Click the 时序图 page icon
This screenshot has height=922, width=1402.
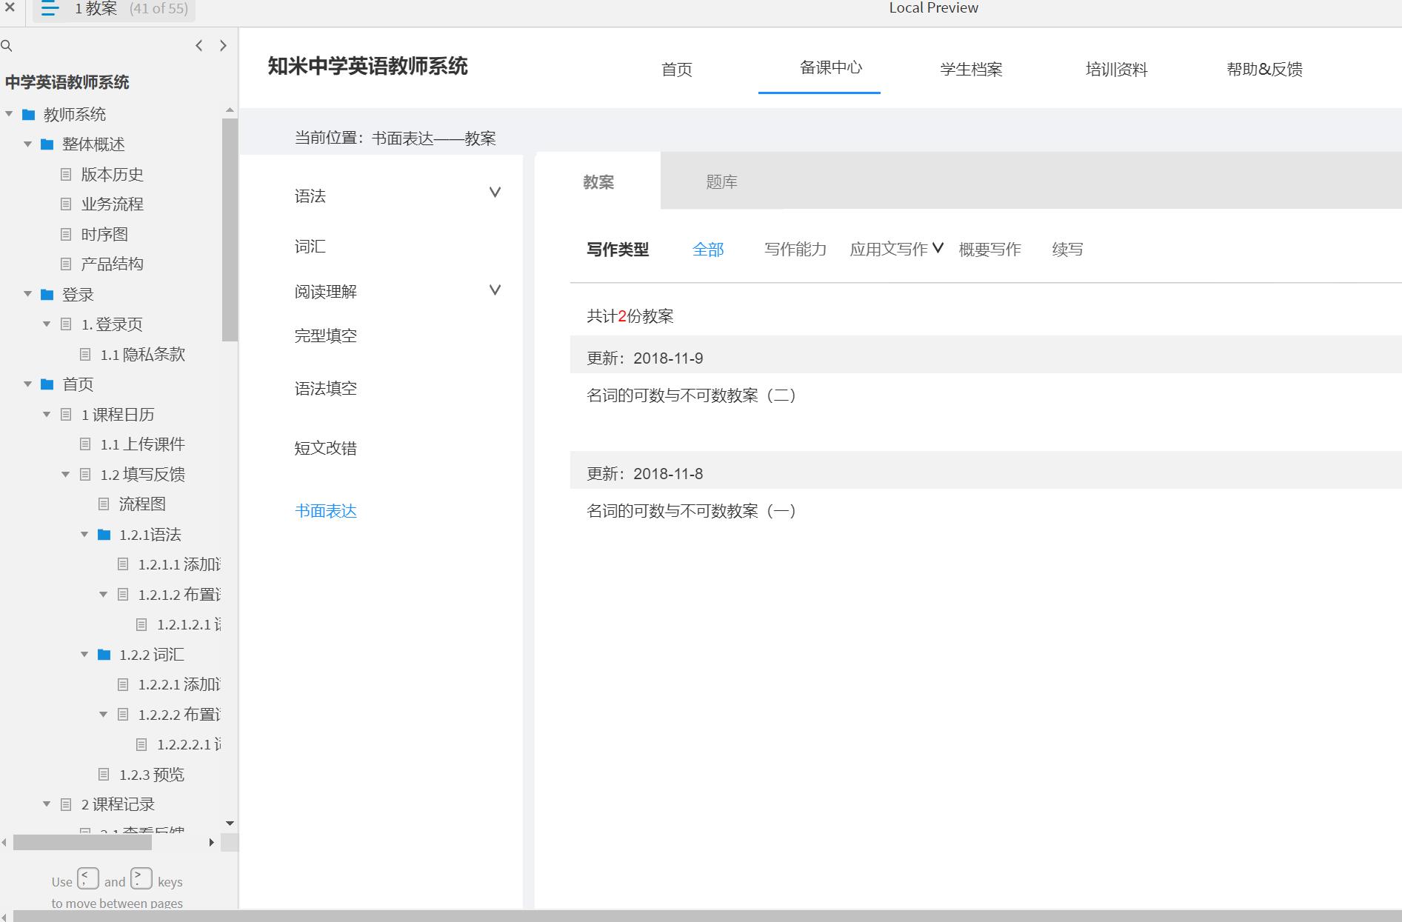[x=66, y=234]
